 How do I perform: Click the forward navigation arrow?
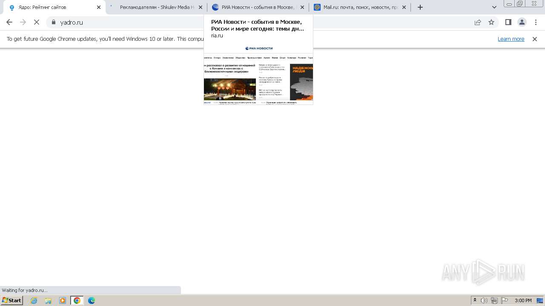(x=23, y=22)
